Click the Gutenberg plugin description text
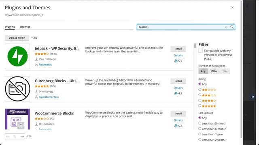Image resolution: width=259 pixels, height=145 pixels. click(122, 82)
